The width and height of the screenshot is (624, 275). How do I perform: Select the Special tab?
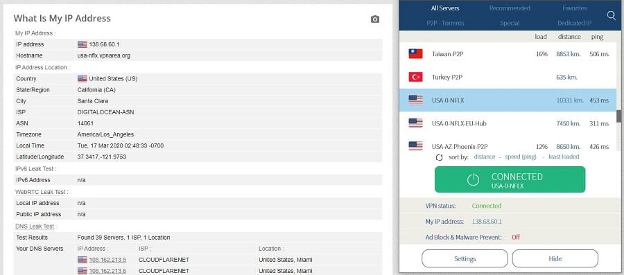(x=510, y=23)
